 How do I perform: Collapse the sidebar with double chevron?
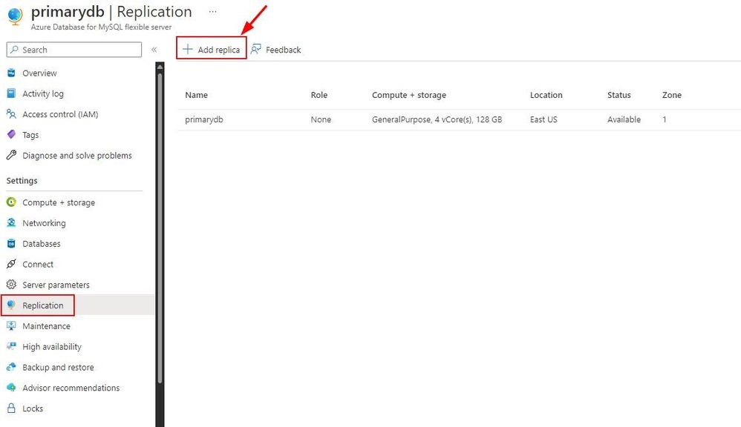[x=154, y=50]
